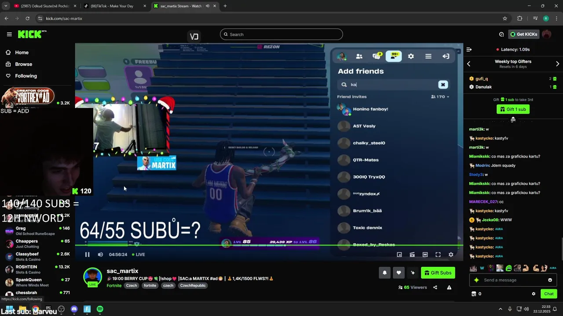Screen dimensions: 563x316
Task: Open the chat bubble icon beside Get KICKs
Action: click(501, 34)
